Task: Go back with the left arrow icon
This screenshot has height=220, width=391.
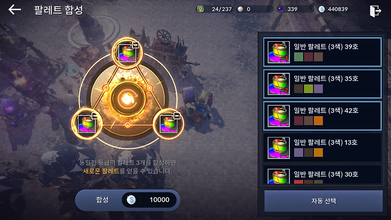Action: (15, 10)
